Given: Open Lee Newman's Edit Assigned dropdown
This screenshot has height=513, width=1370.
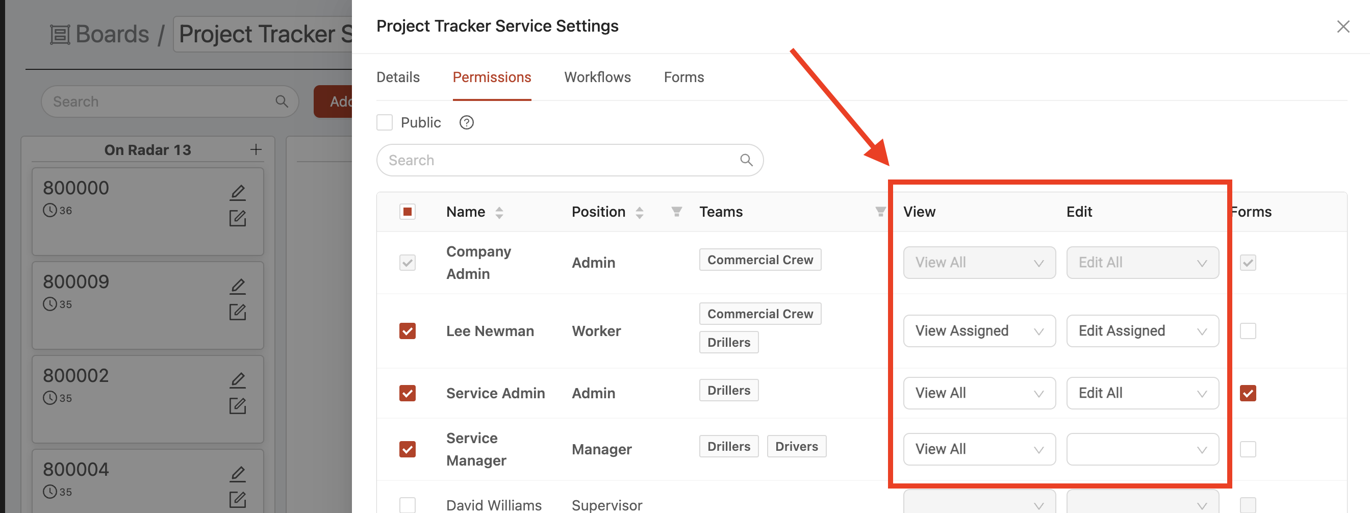Looking at the screenshot, I should (x=1143, y=331).
